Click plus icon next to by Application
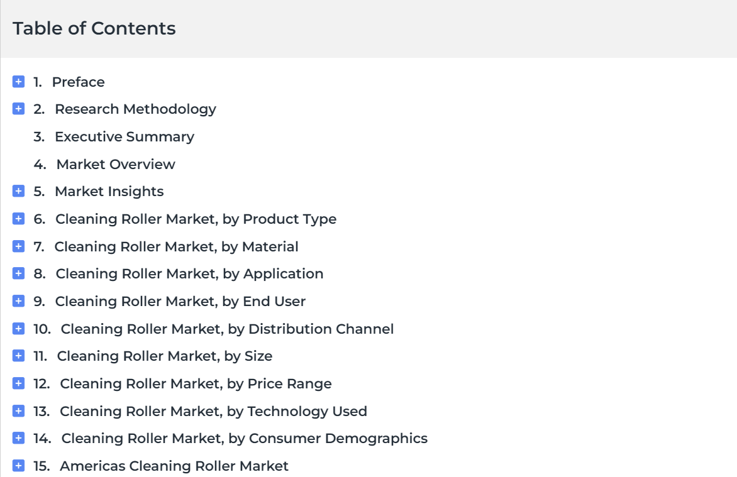737x477 pixels. [x=19, y=274]
